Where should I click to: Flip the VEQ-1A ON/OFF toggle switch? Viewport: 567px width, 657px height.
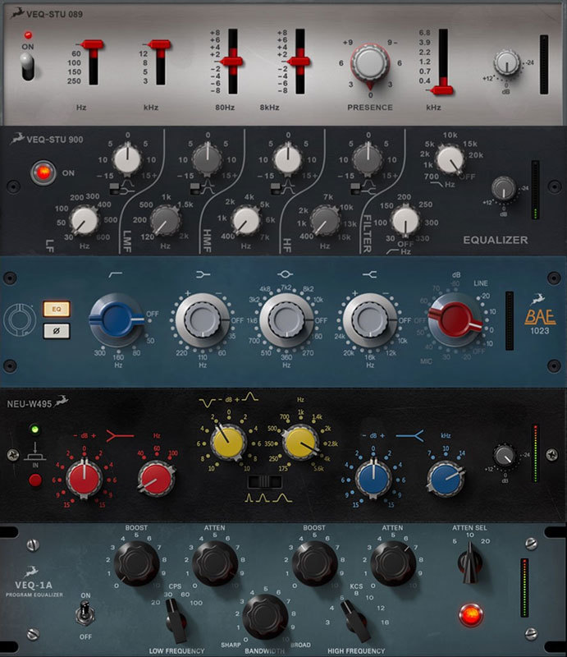pos(85,611)
